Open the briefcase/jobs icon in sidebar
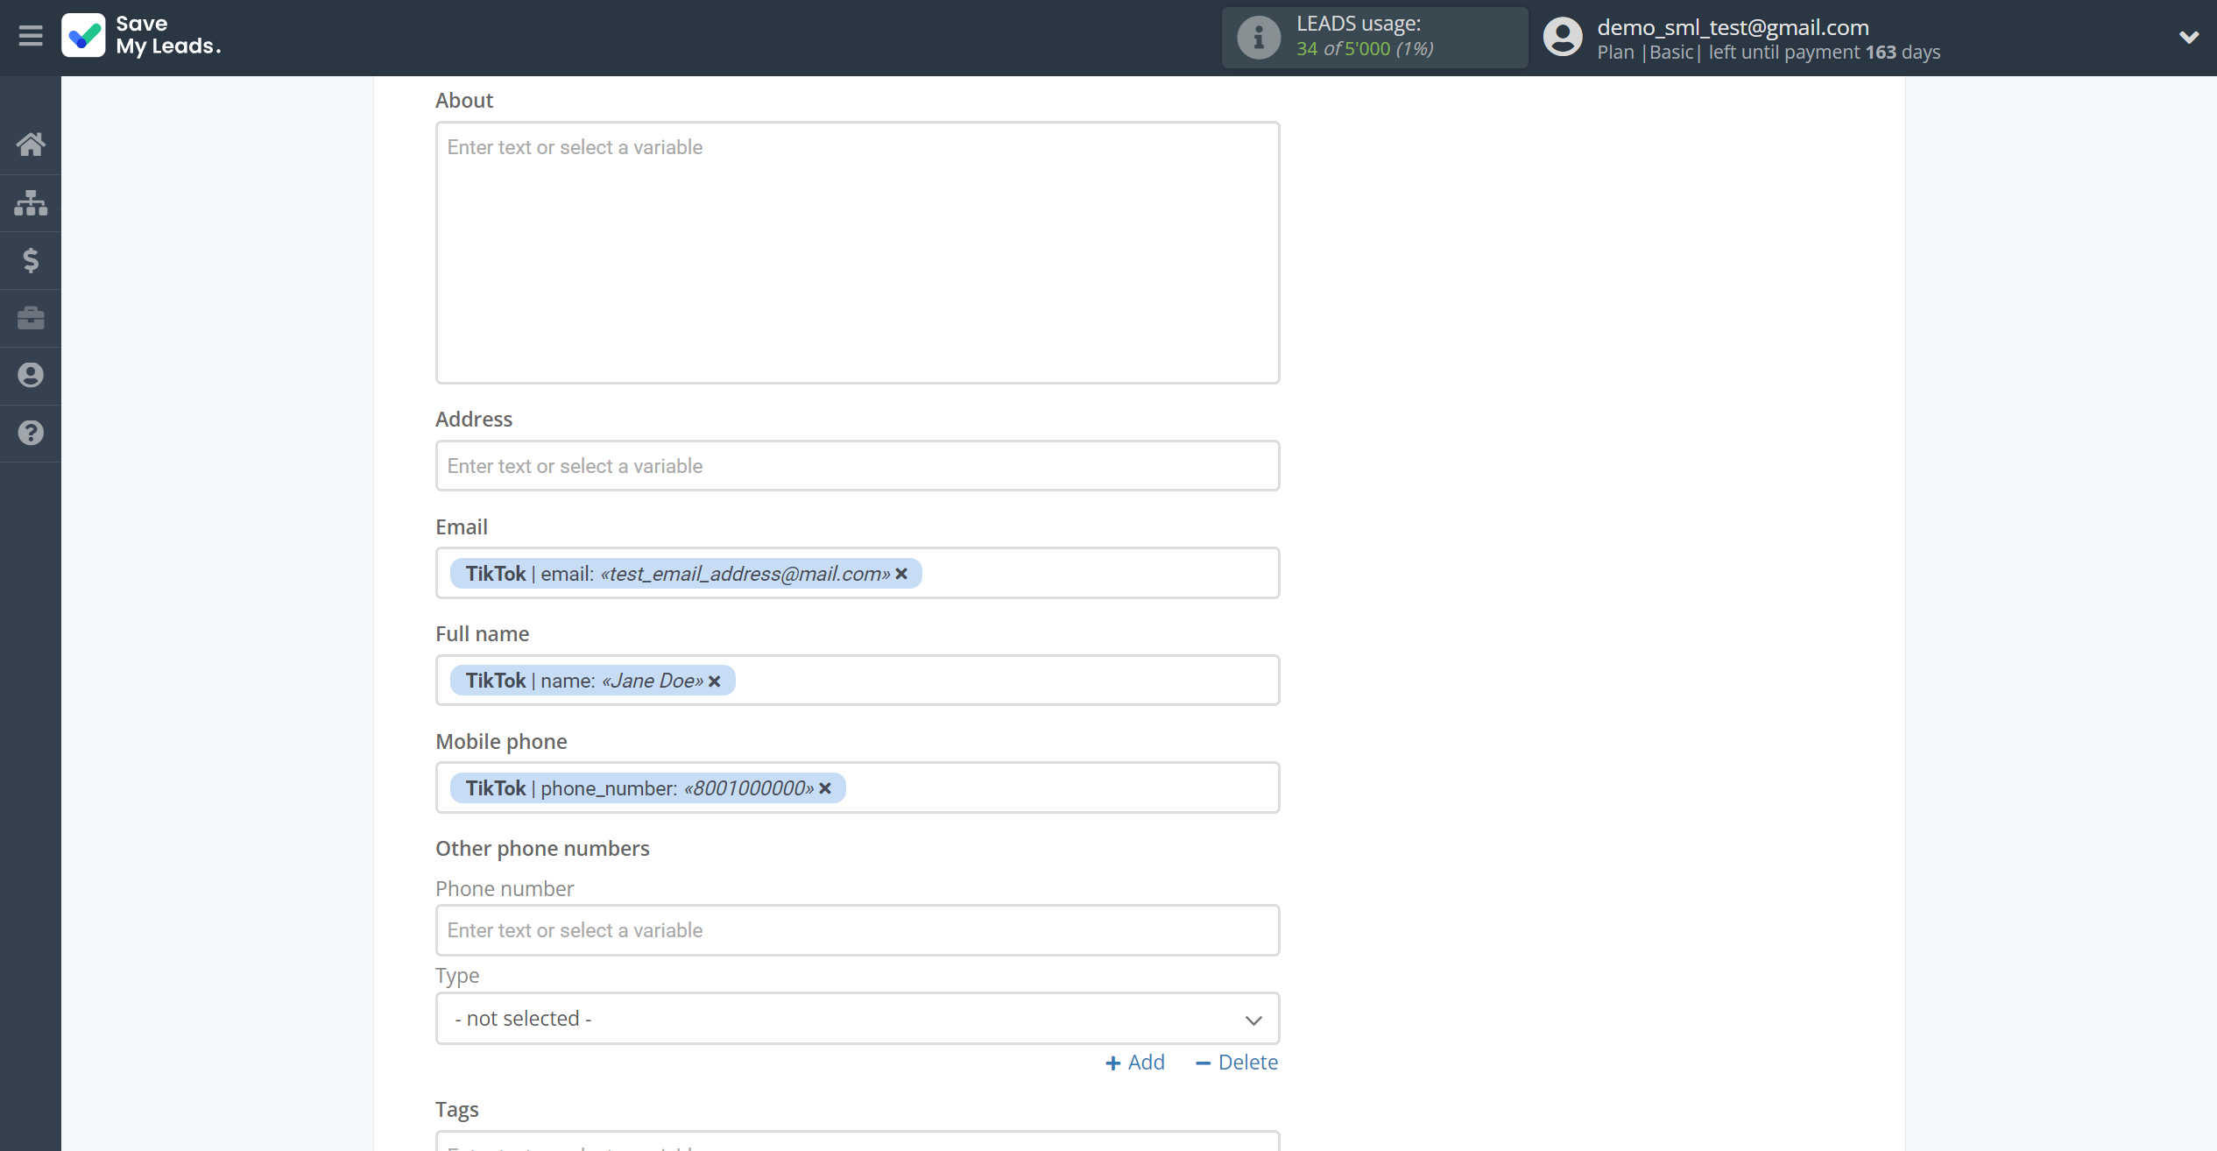 click(x=31, y=317)
